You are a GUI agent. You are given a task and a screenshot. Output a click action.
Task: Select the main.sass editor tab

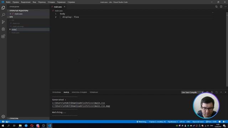click(x=58, y=7)
